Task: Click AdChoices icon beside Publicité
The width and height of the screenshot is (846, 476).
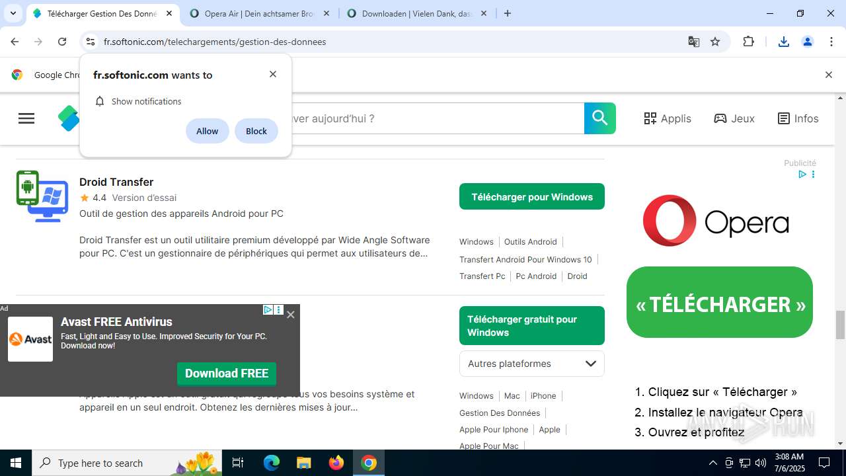Action: (802, 175)
